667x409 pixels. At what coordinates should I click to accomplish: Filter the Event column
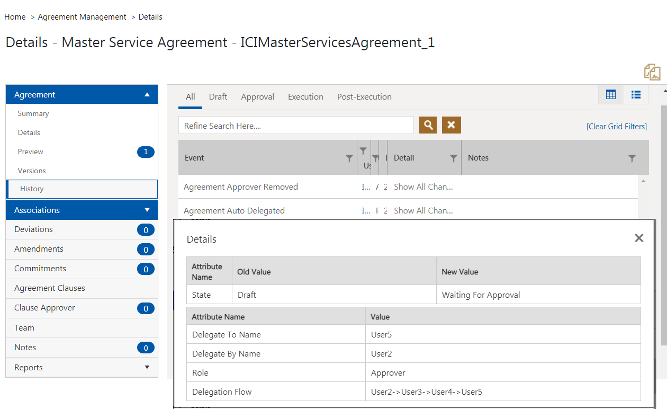pyautogui.click(x=349, y=158)
